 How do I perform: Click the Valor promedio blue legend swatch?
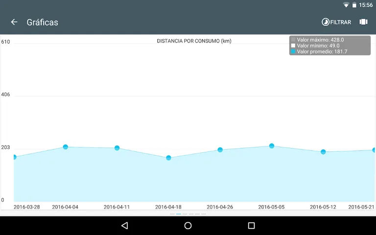293,51
